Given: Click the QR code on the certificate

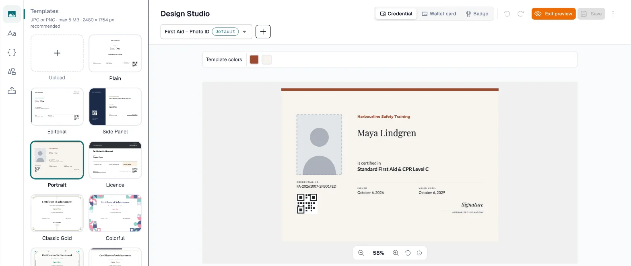Looking at the screenshot, I should coord(307,204).
